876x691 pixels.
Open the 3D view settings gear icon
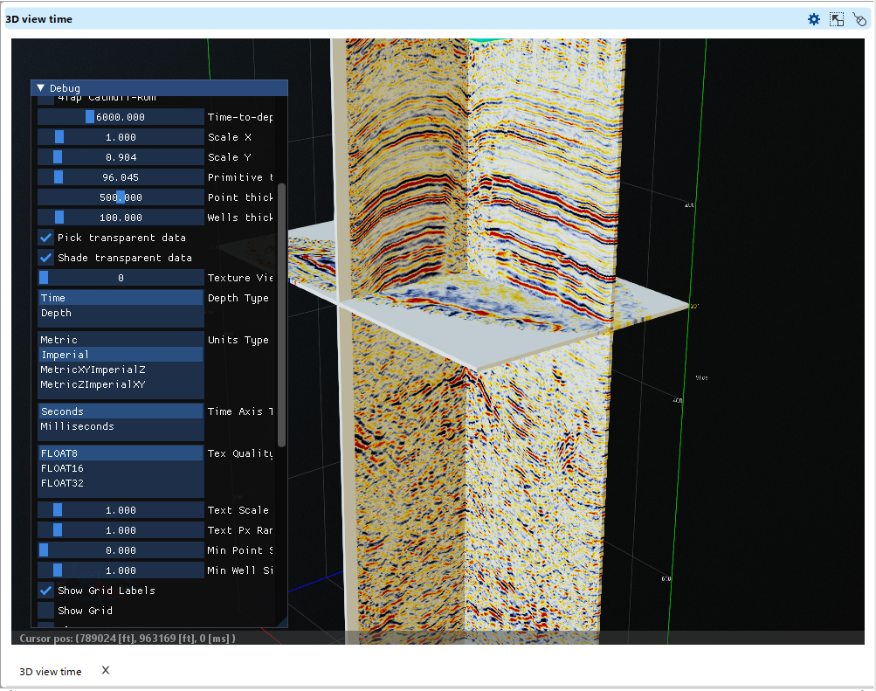(813, 18)
